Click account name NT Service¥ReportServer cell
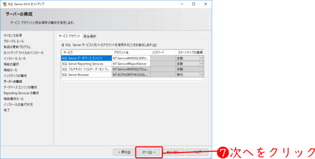The image size is (315, 159). 131,64
